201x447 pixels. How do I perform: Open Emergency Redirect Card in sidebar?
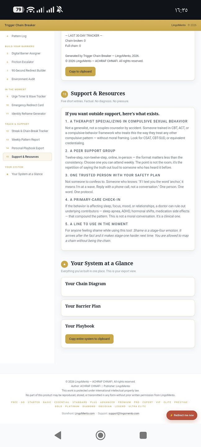click(x=27, y=105)
